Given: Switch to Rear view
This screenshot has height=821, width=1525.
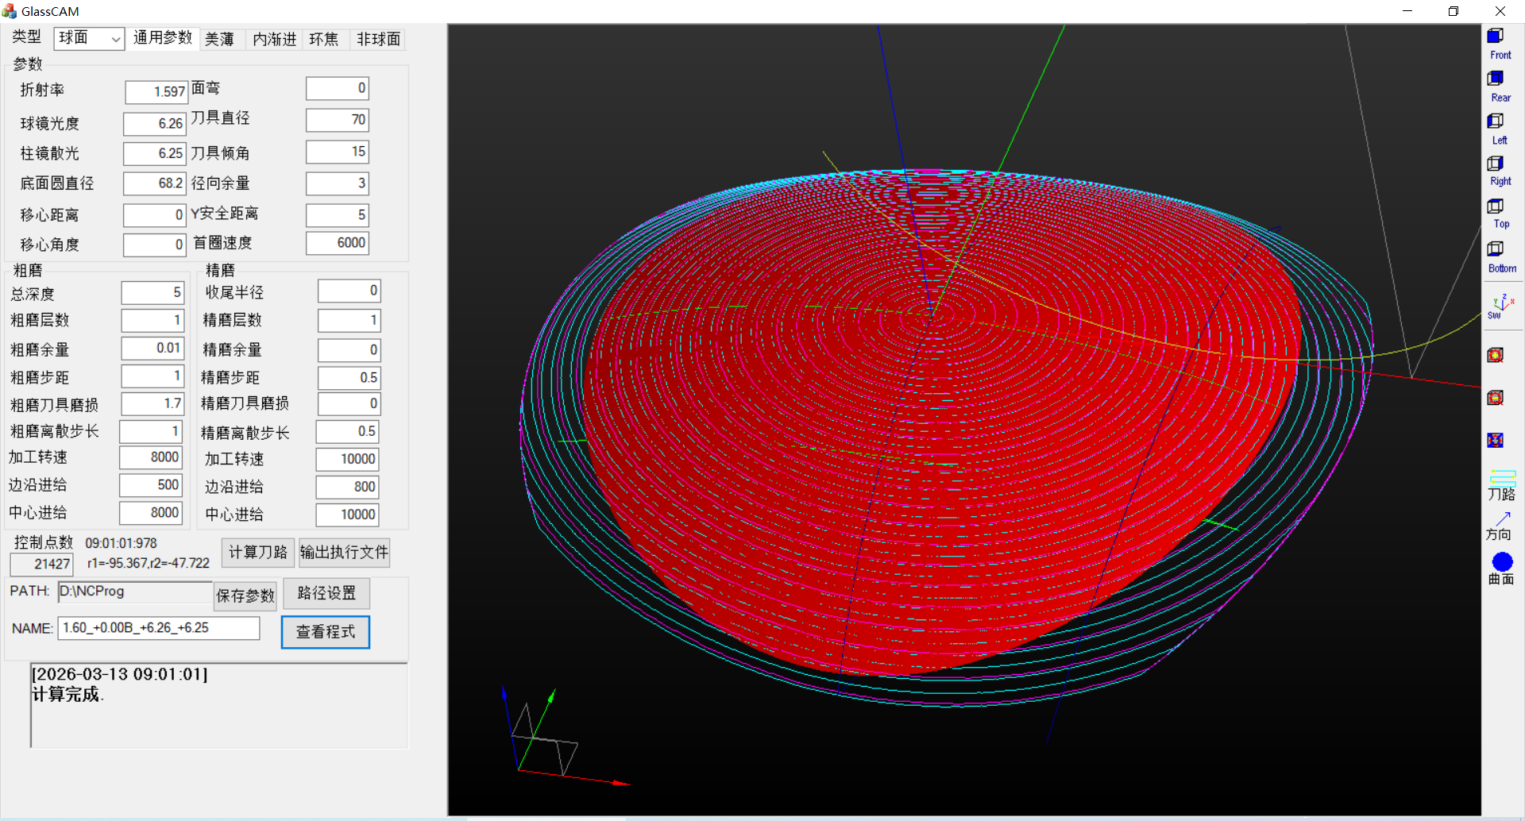Looking at the screenshot, I should [1499, 86].
